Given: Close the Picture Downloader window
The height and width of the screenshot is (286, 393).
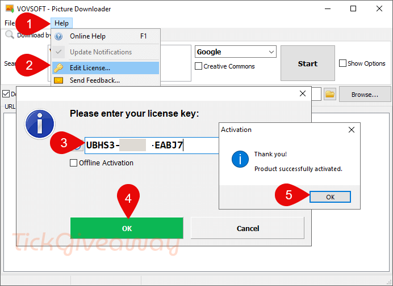Looking at the screenshot, I should click(x=379, y=8).
